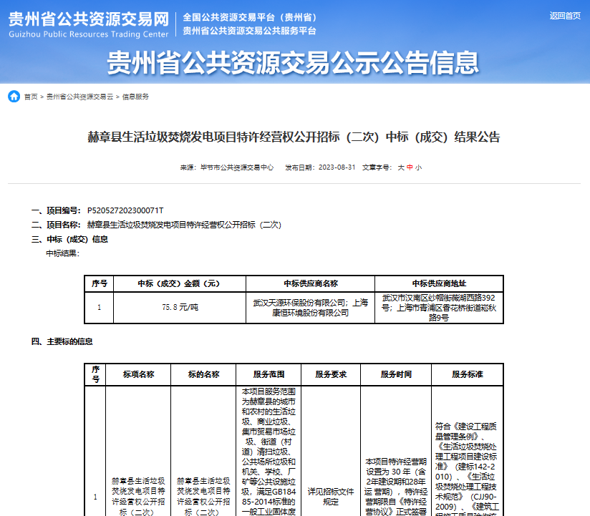Click the 二、项目名称 line text
Image resolution: width=590 pixels, height=516 pixels.
[x=157, y=225]
